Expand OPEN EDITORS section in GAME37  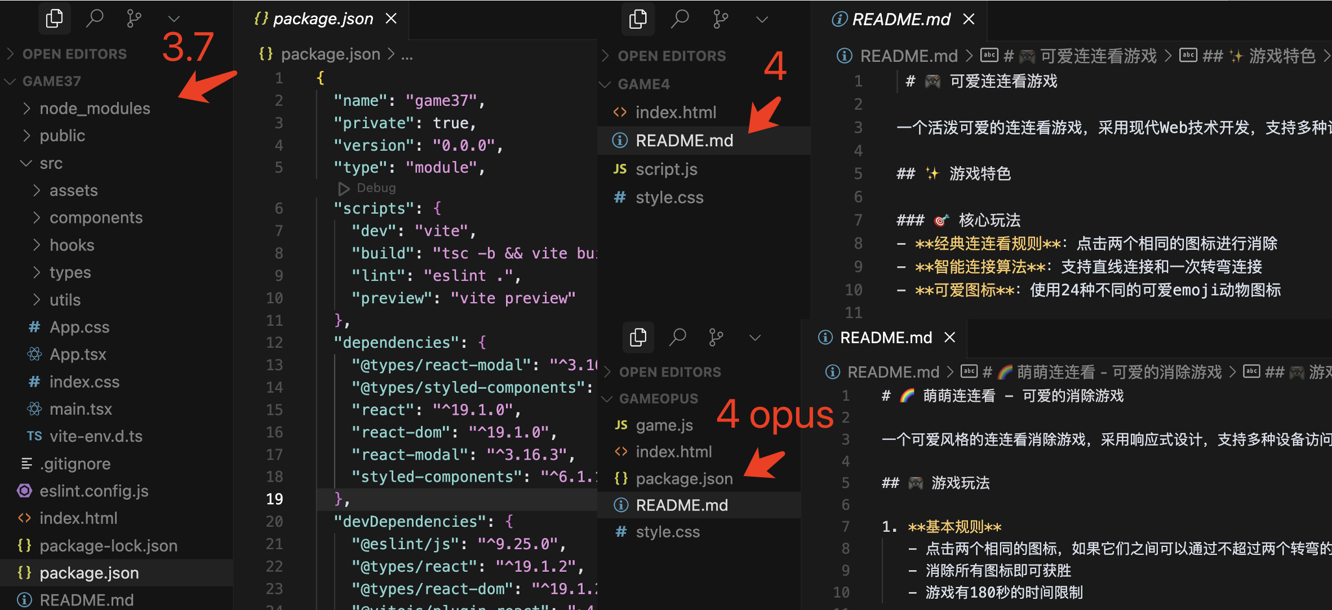point(74,54)
